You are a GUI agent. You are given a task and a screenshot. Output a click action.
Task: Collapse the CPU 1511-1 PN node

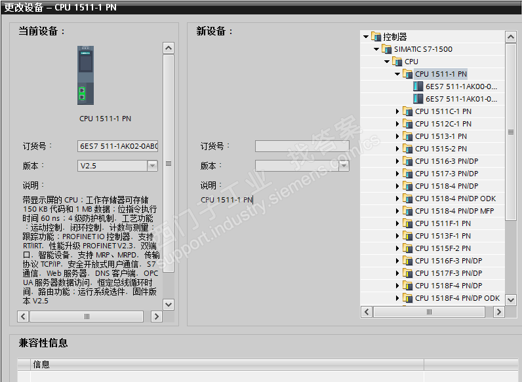[x=397, y=74]
